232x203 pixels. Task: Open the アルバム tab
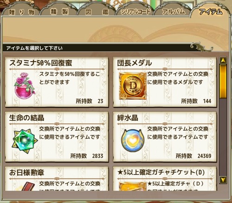click(173, 12)
